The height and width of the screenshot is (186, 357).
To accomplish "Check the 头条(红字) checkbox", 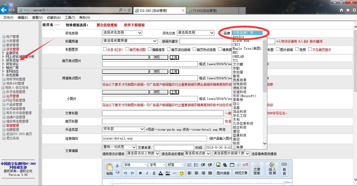I will (105, 49).
